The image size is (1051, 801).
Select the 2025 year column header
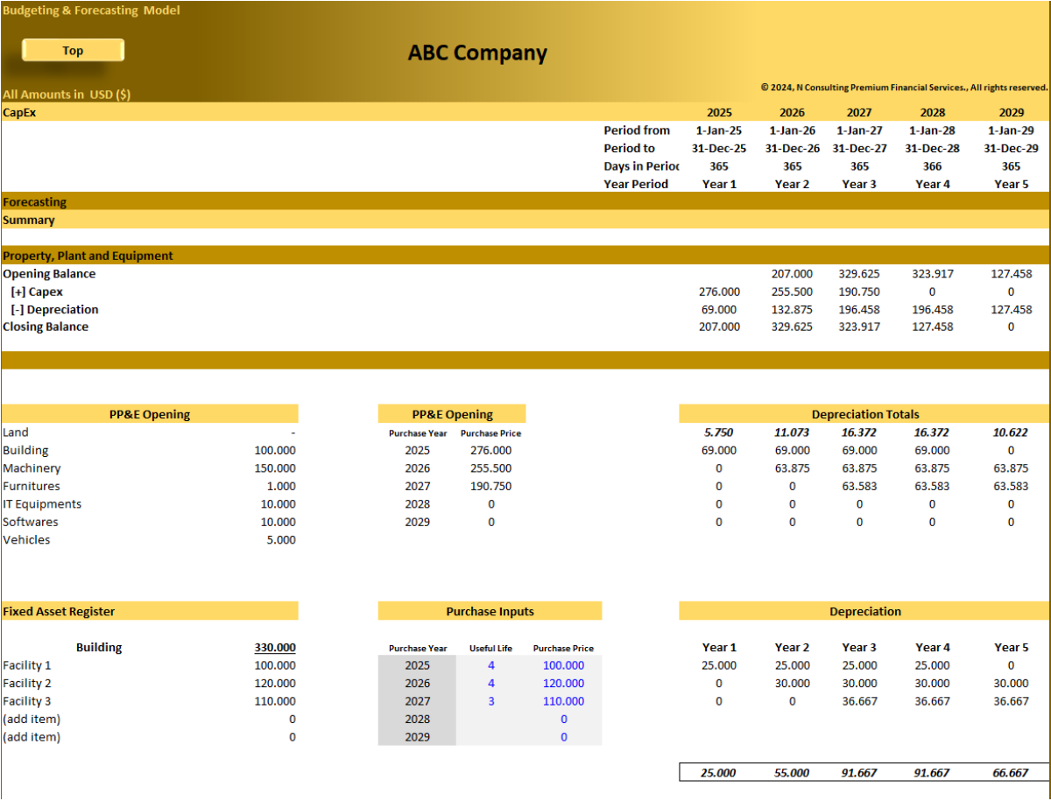719,113
